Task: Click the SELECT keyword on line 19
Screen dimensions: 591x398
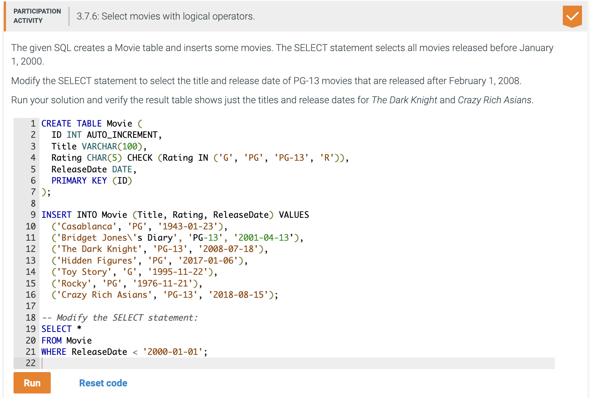Action: pos(56,329)
